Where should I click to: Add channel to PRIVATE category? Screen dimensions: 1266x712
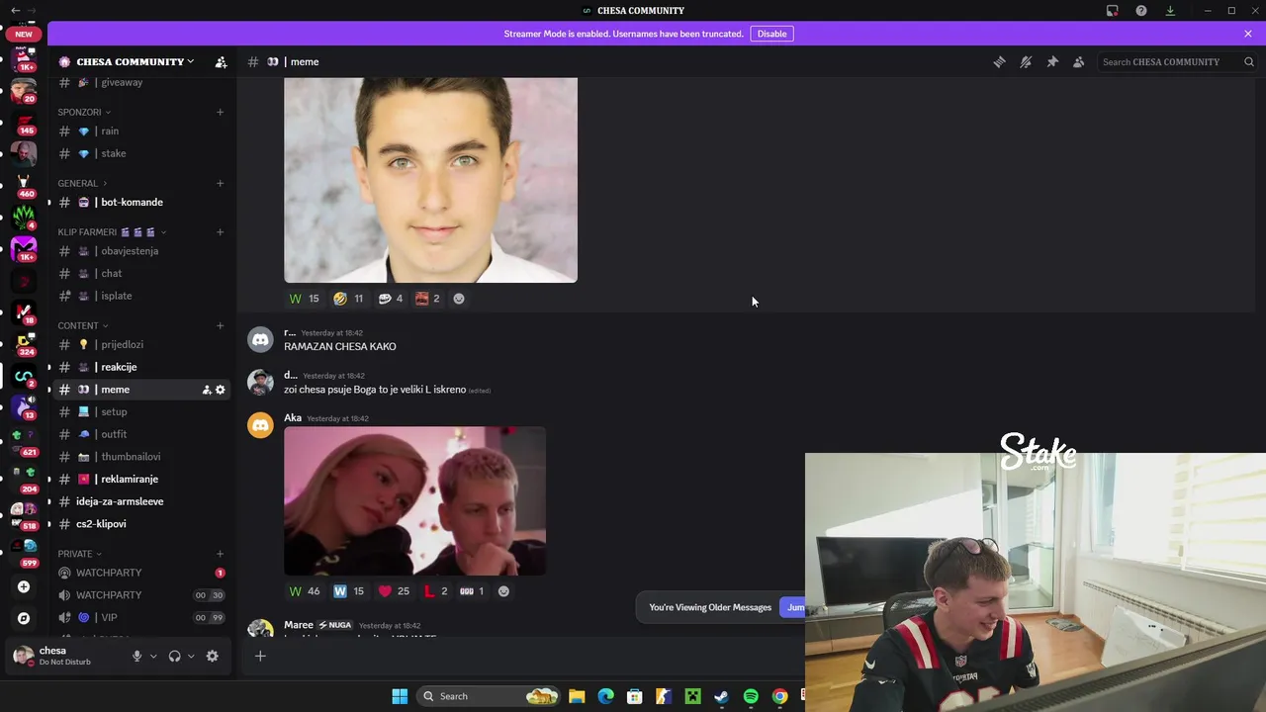[220, 554]
